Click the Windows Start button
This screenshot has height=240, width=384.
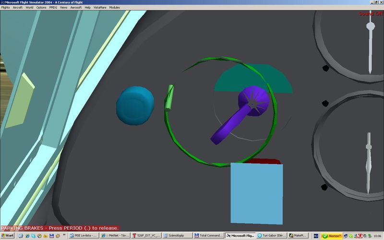[x=8, y=236]
